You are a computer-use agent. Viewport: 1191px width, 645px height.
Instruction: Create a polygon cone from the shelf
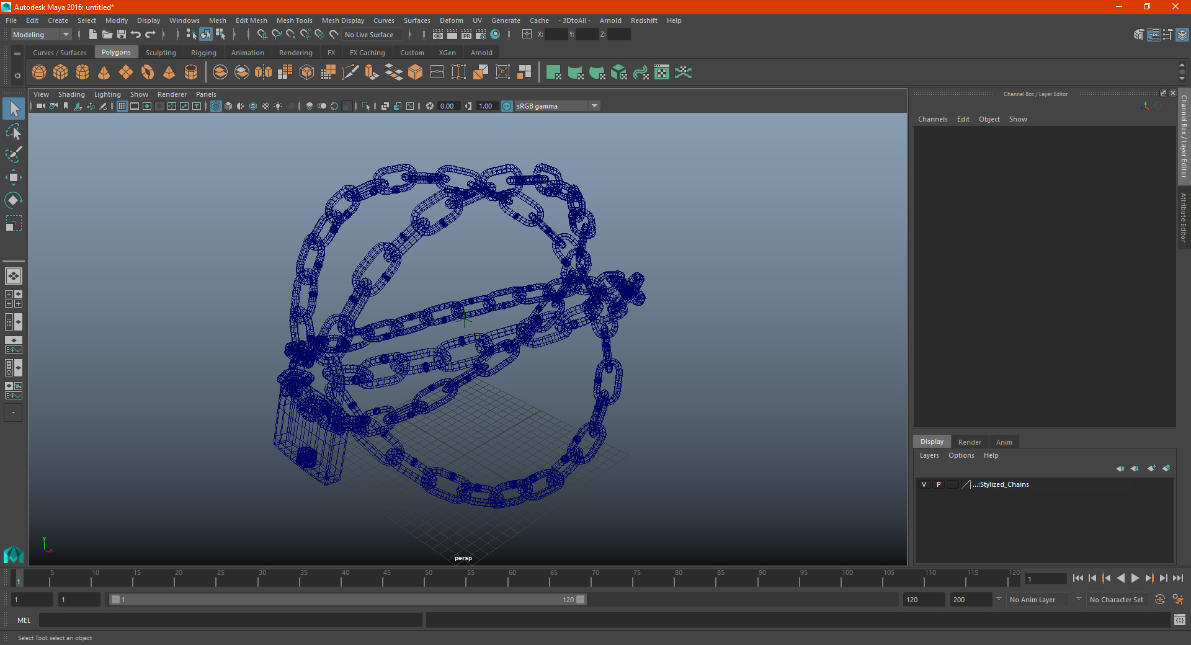(104, 73)
